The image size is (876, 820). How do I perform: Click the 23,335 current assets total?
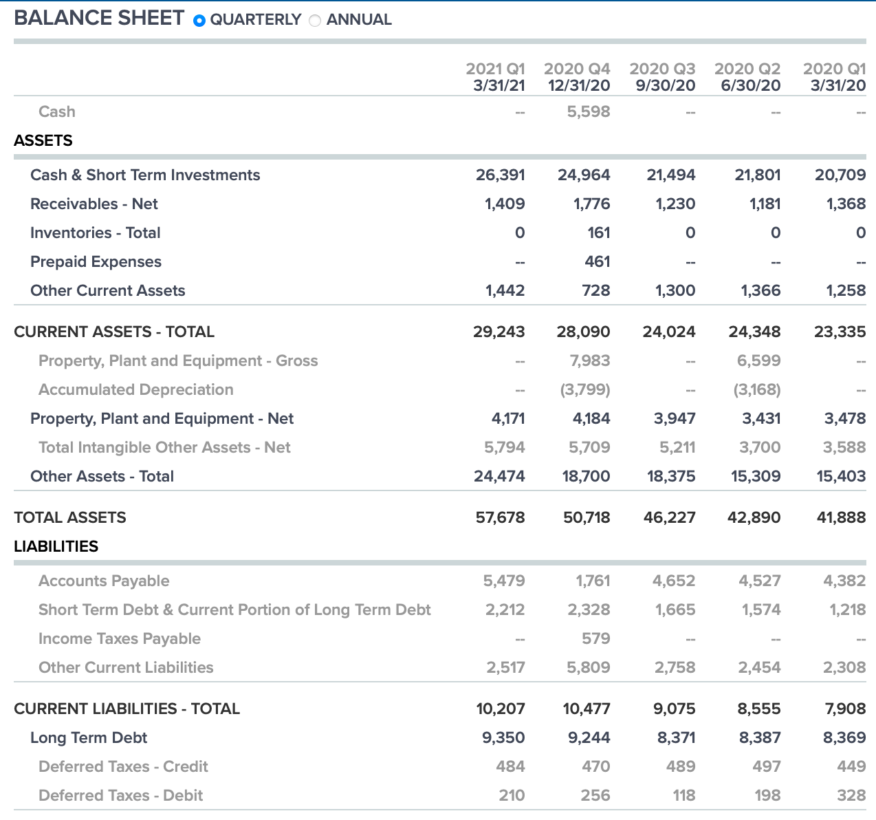click(840, 332)
